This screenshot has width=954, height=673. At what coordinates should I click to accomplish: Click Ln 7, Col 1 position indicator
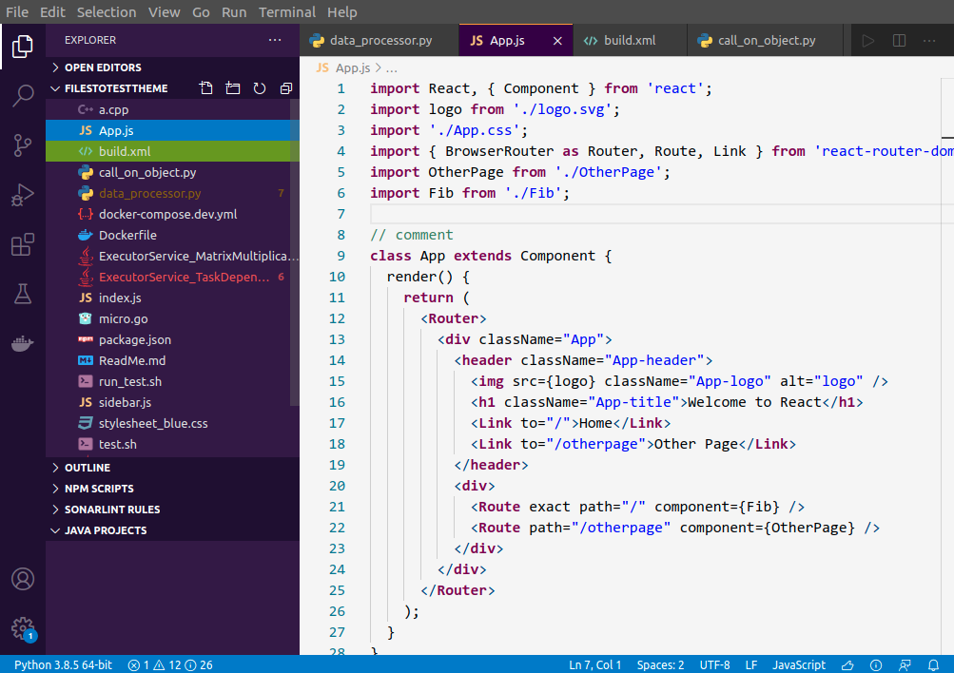pyautogui.click(x=595, y=665)
